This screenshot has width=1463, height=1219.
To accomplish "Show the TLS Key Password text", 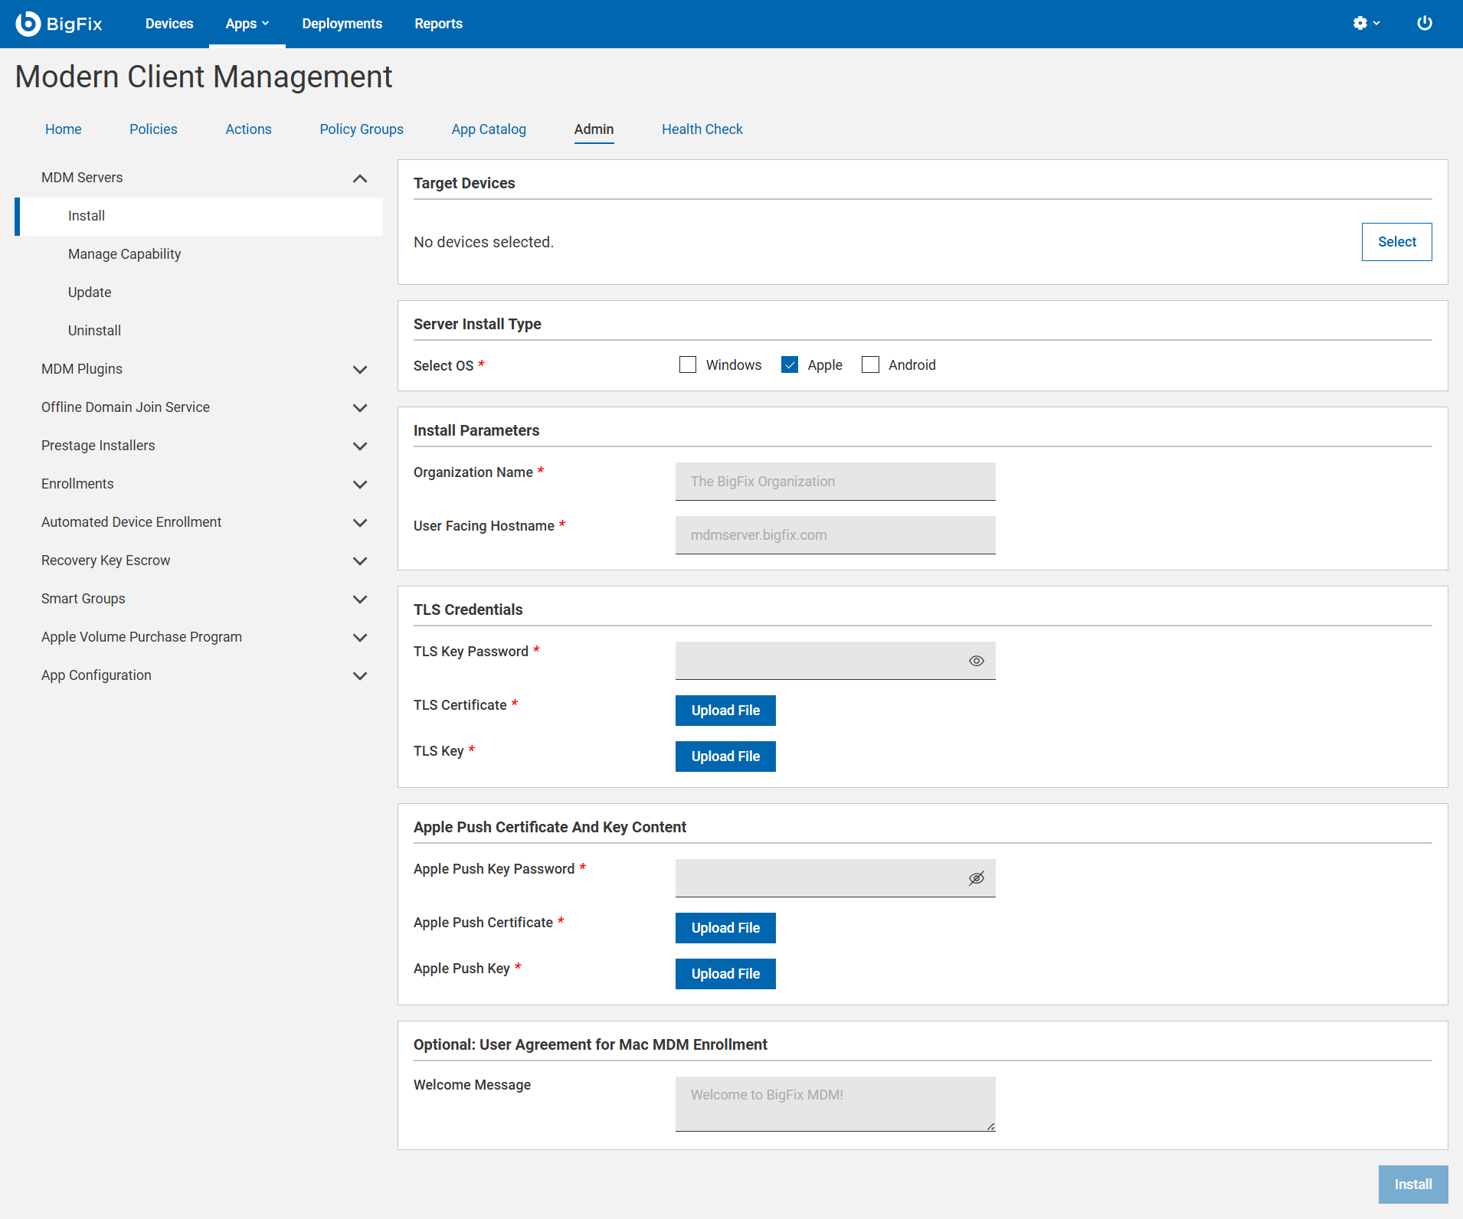I will coord(976,660).
